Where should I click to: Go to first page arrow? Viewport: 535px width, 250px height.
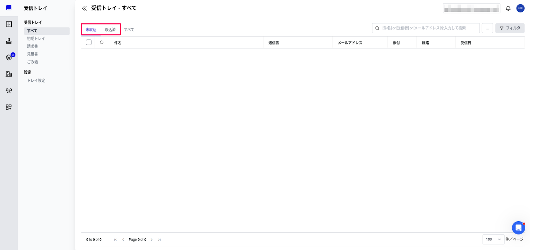tap(115, 240)
